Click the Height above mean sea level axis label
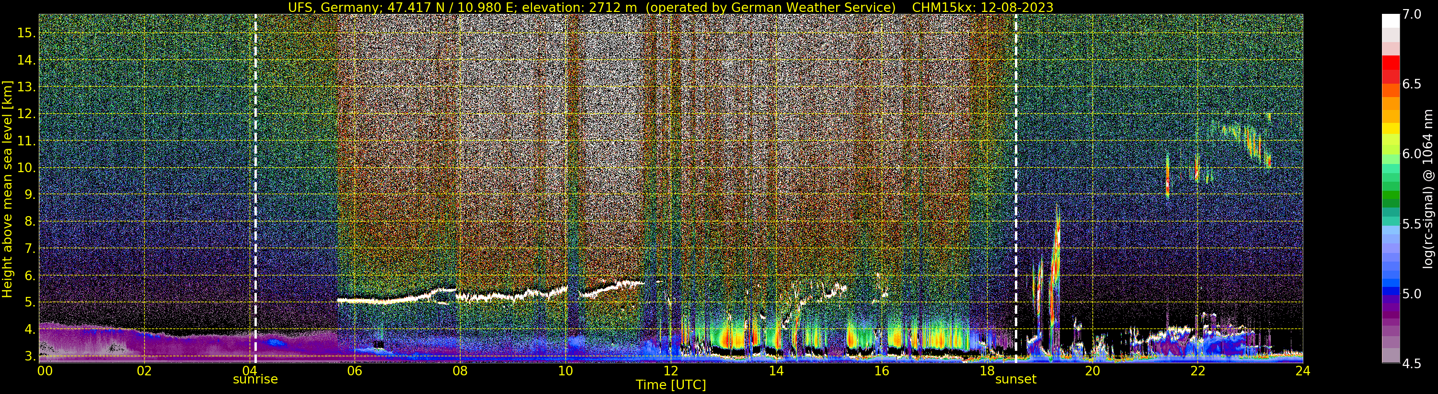 pyautogui.click(x=7, y=189)
